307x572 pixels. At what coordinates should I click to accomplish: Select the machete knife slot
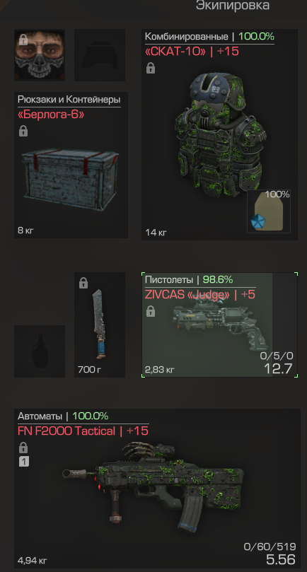tap(100, 325)
